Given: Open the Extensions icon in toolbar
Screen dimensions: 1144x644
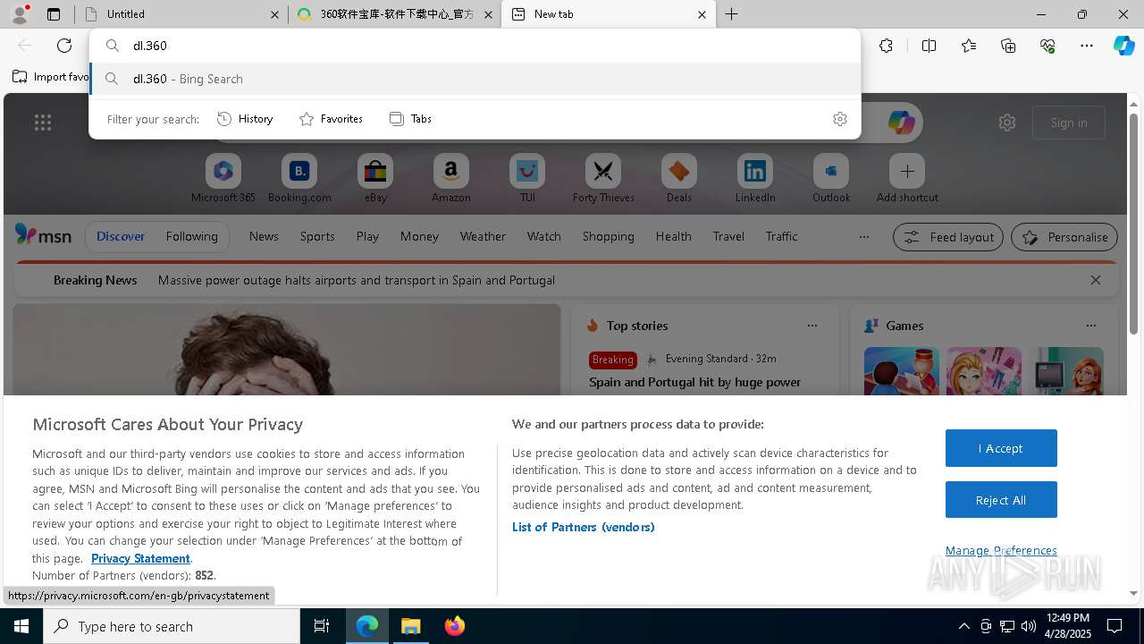Looking at the screenshot, I should (886, 46).
